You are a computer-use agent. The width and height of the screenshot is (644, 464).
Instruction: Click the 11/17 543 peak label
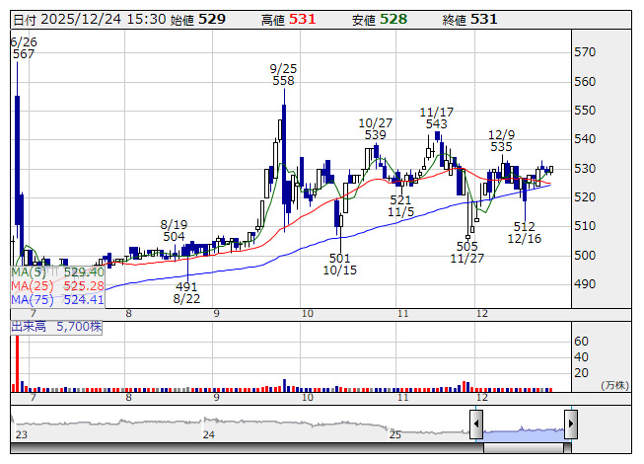pos(437,117)
